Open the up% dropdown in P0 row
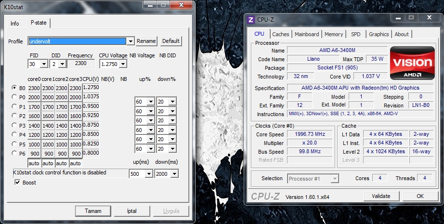 [x=151, y=101]
